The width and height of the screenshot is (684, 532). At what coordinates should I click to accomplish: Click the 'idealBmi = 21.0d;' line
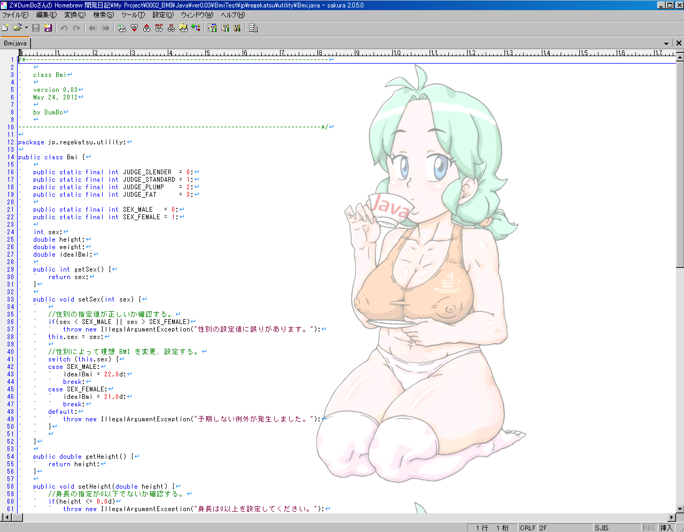tap(95, 397)
